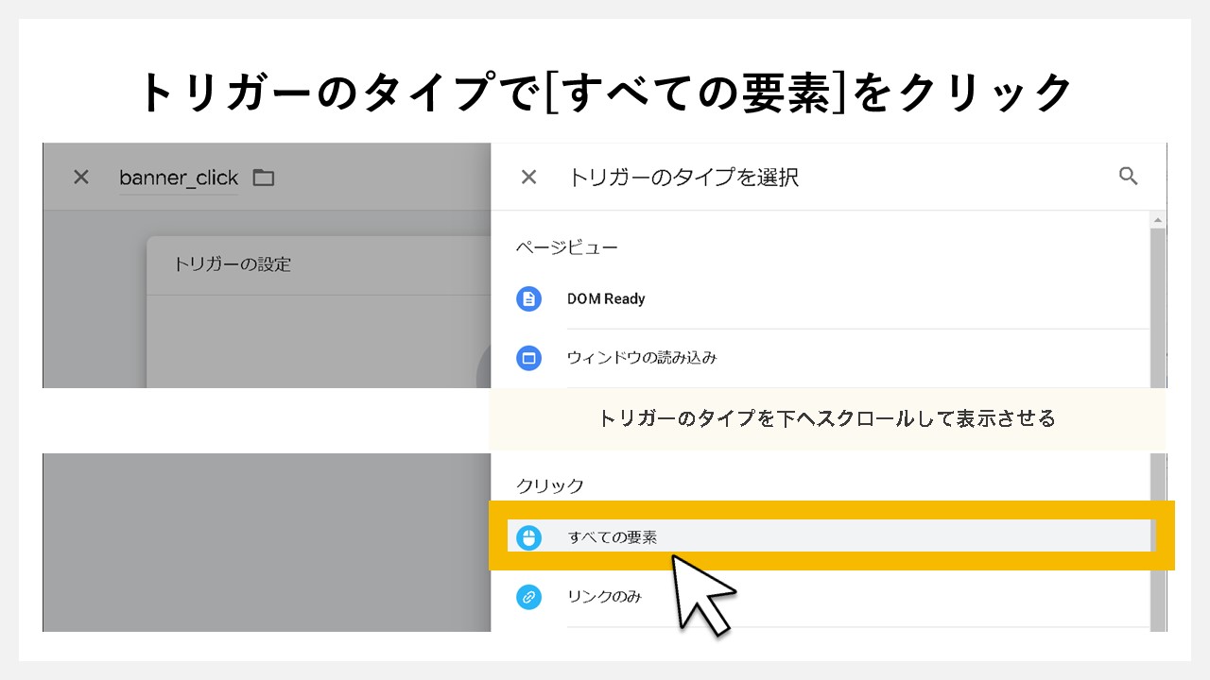Select the link icon beside リンクのみ
This screenshot has height=680, width=1210.
point(529,597)
